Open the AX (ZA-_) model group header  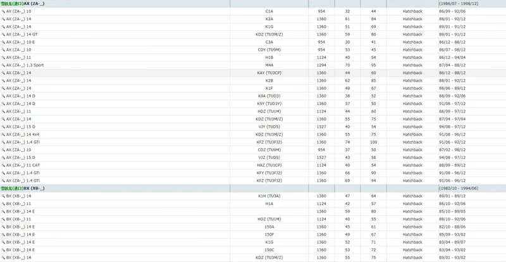pos(23,4)
